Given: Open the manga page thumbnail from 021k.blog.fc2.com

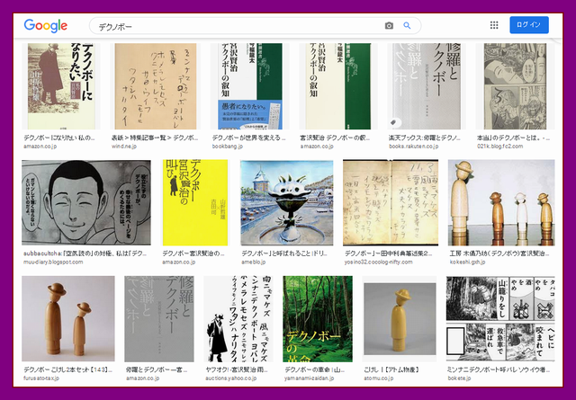Looking at the screenshot, I should [x=515, y=86].
